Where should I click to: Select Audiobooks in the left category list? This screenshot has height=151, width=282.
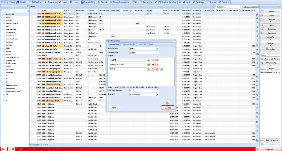point(10,36)
